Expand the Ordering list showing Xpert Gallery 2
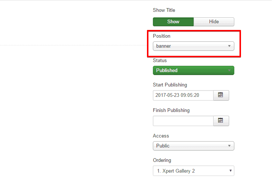The height and width of the screenshot is (180, 278). click(193, 171)
